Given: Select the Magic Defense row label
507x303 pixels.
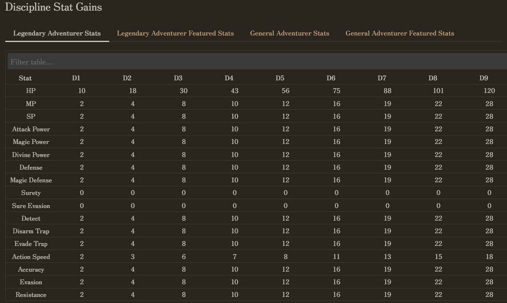Looking at the screenshot, I should tap(31, 180).
